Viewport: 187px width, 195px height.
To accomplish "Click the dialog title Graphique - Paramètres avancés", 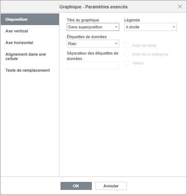I will 93,7.
